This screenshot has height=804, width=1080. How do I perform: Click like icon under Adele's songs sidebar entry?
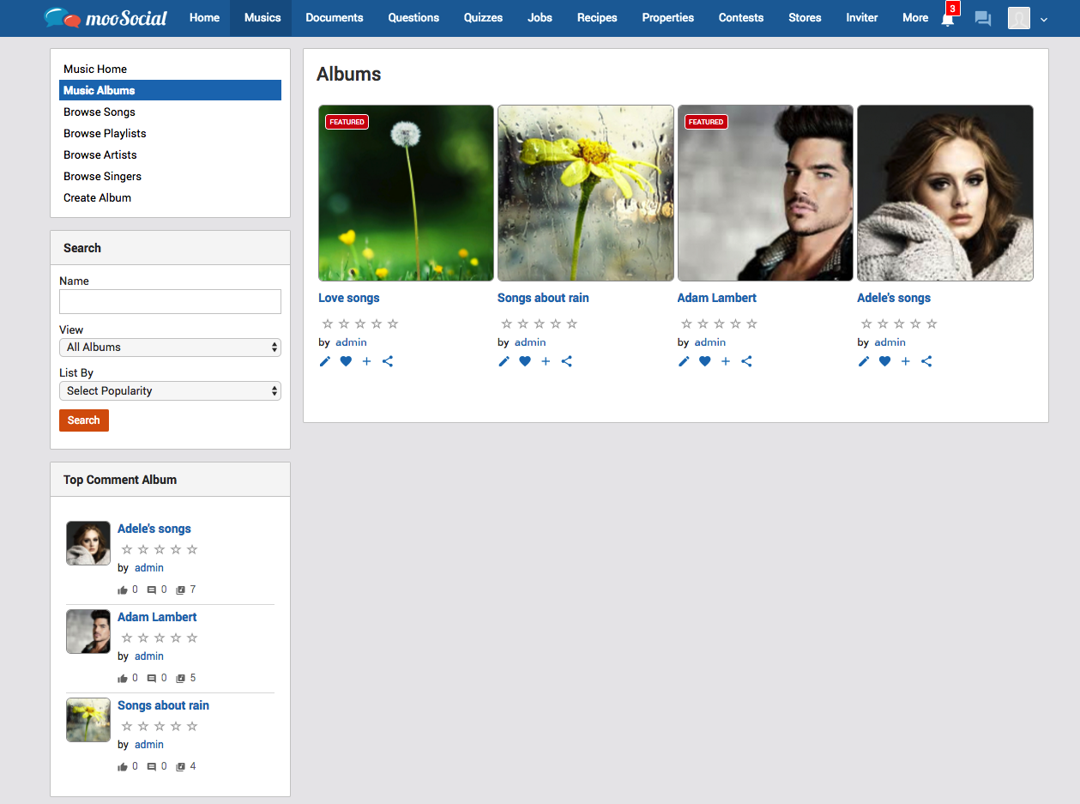(122, 590)
